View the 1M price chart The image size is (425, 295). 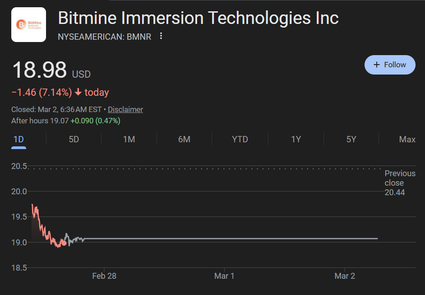point(129,139)
